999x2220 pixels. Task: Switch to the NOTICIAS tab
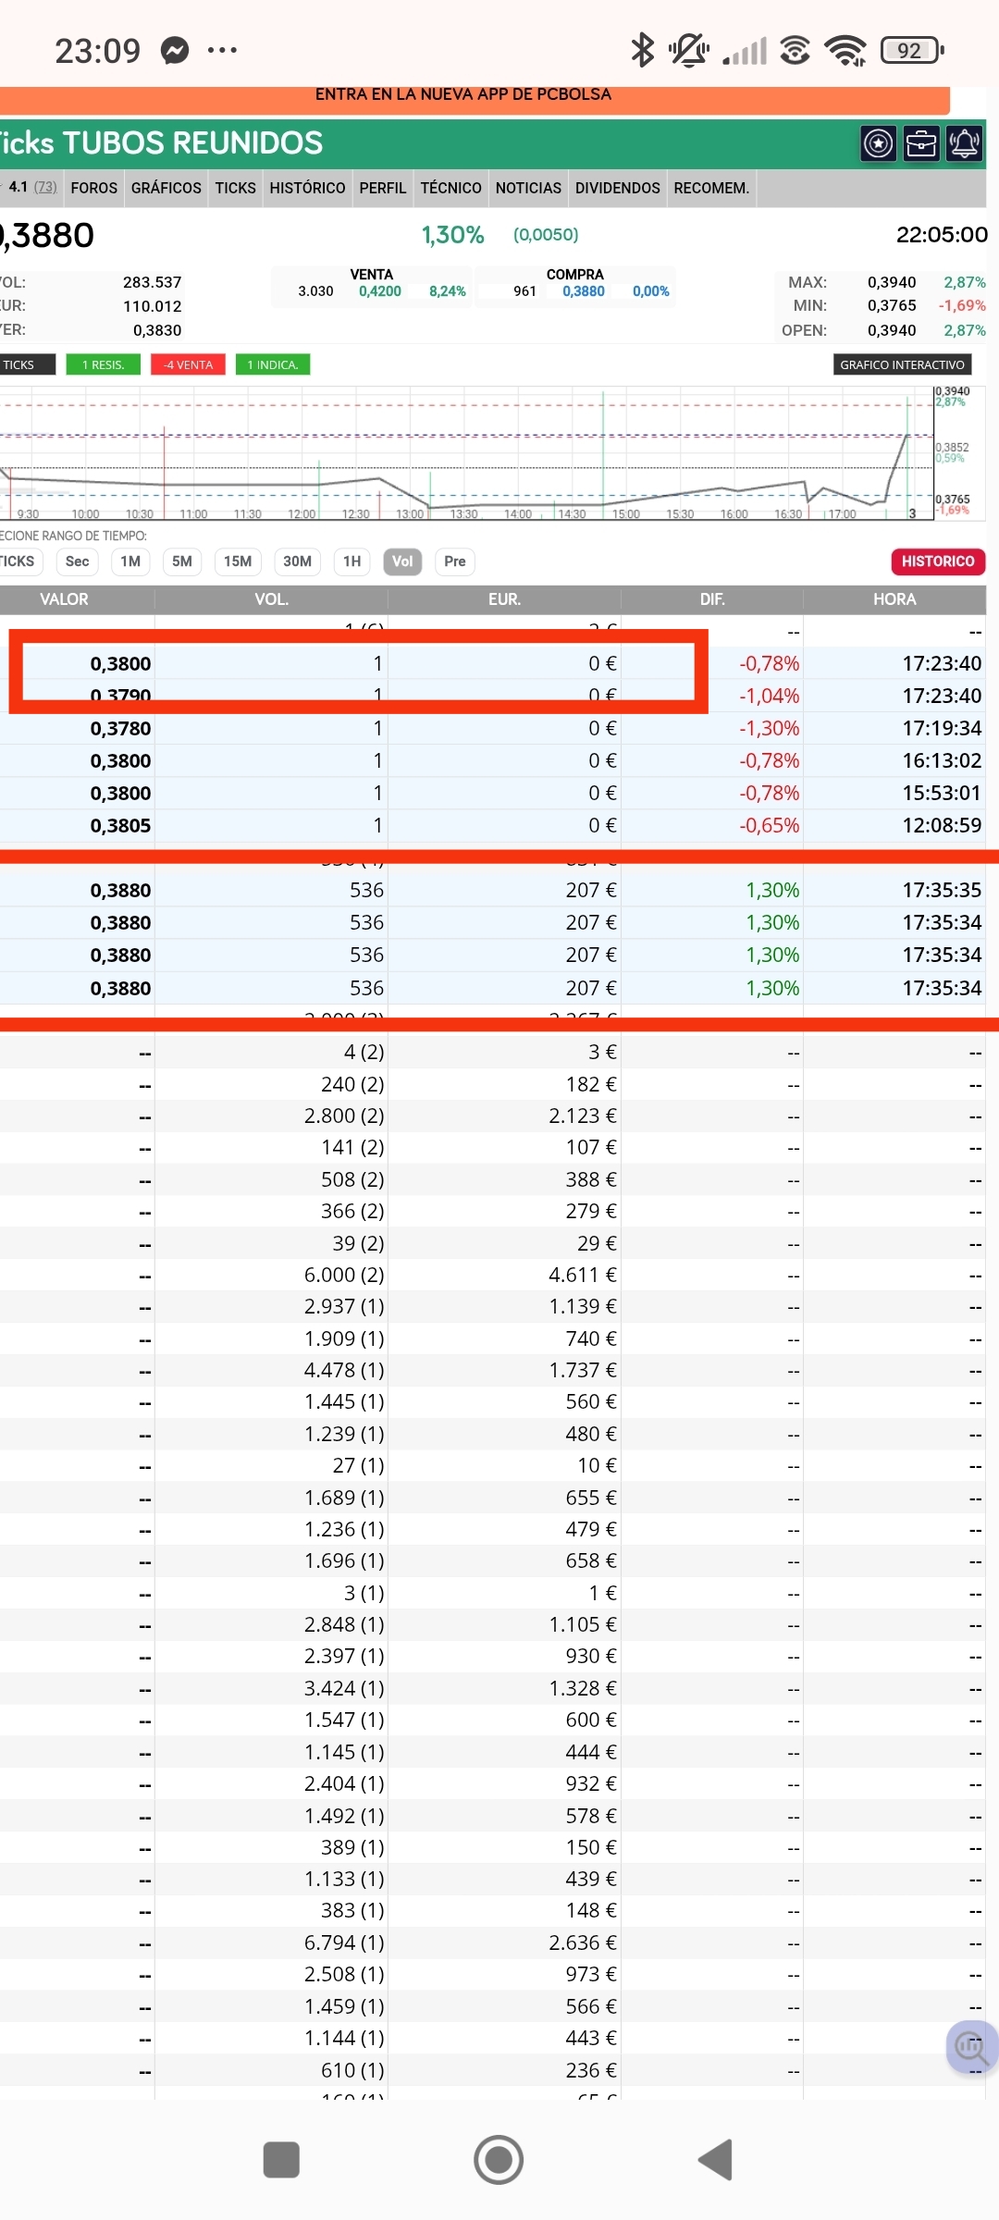pyautogui.click(x=528, y=188)
